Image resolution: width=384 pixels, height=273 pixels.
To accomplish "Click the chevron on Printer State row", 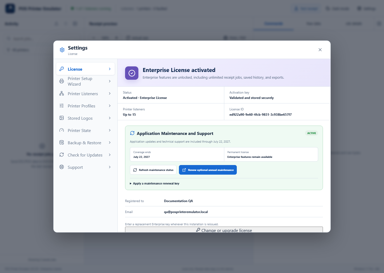I will 110,130.
